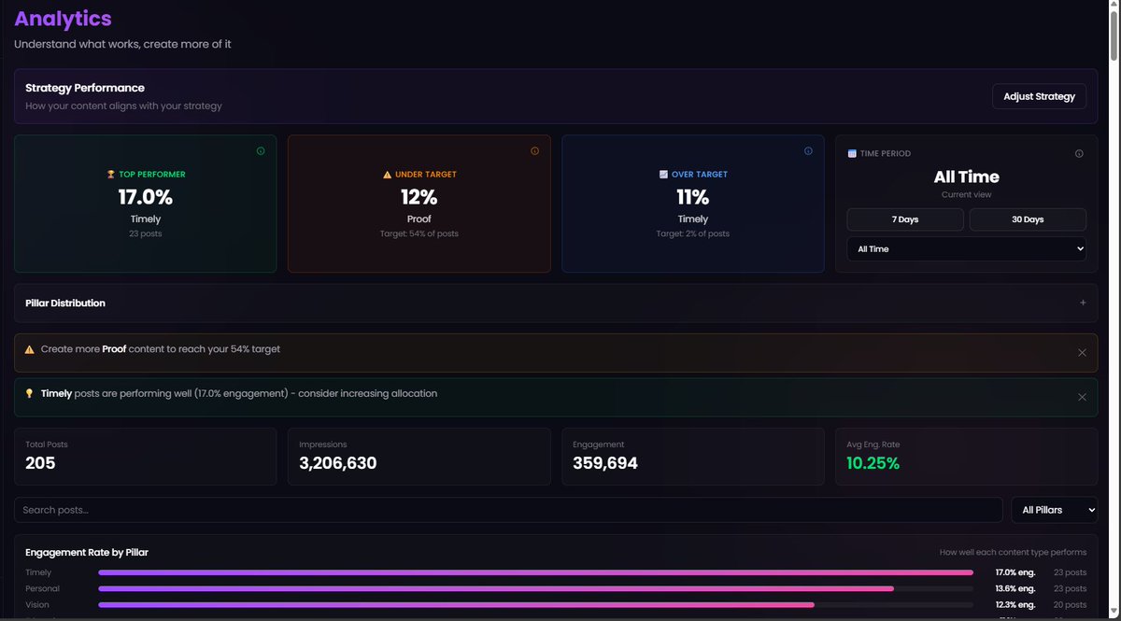Click the chart icon beside Over Target
1121x621 pixels.
click(663, 175)
